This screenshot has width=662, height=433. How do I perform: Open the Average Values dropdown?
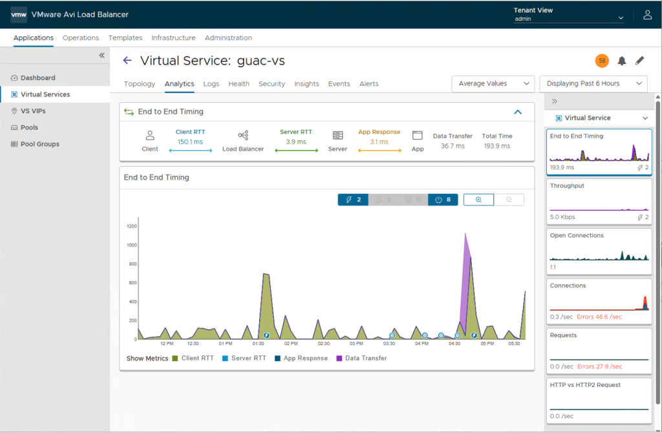493,83
